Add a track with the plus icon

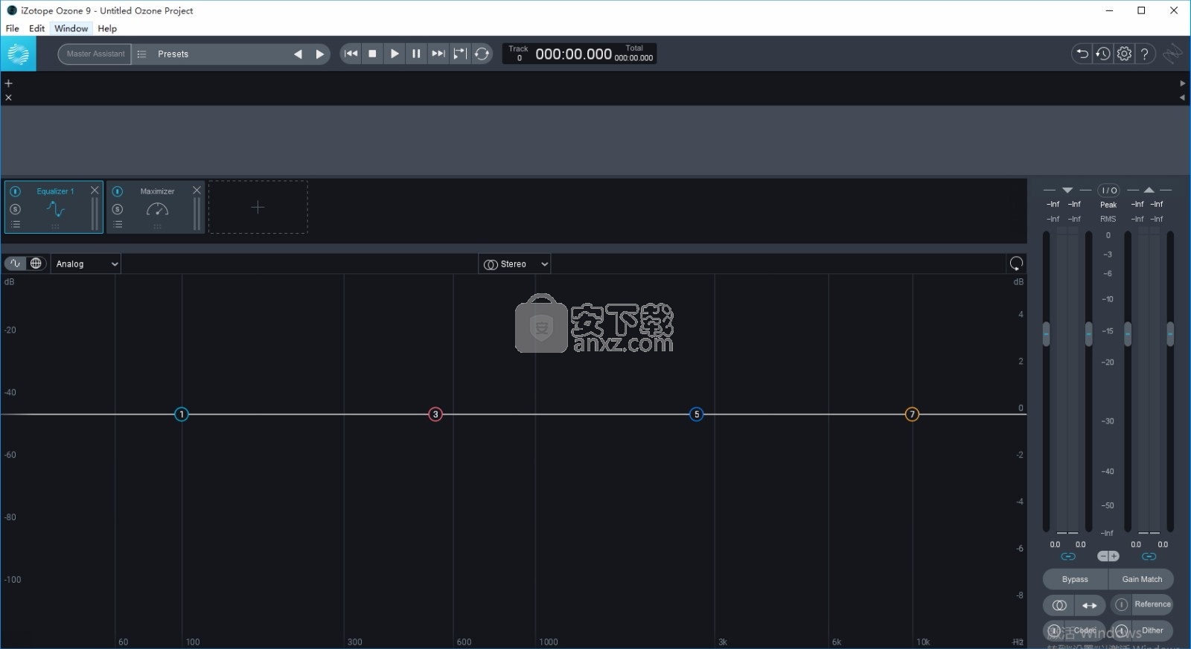[x=9, y=83]
